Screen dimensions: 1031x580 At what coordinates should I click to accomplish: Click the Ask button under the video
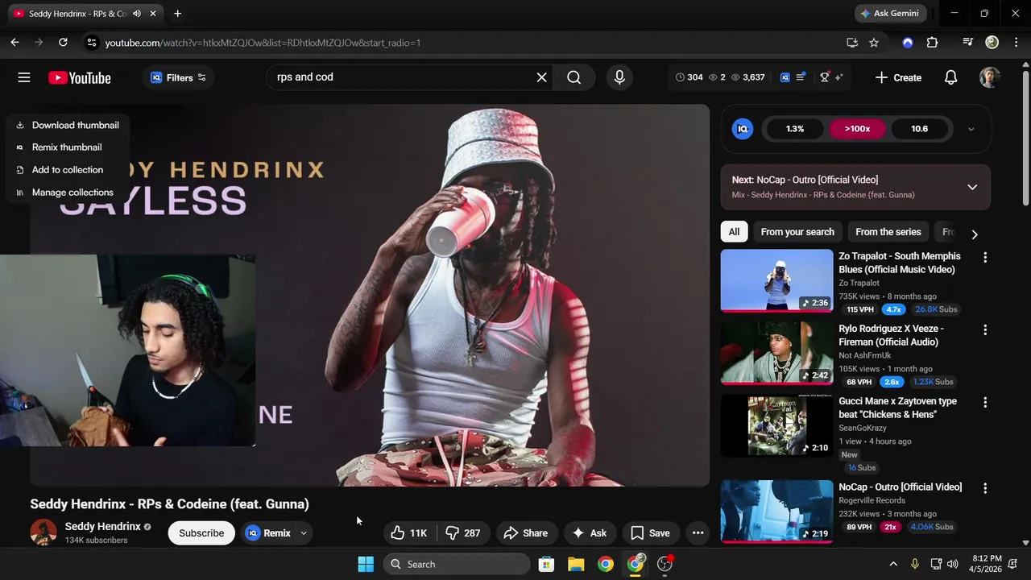coord(589,532)
